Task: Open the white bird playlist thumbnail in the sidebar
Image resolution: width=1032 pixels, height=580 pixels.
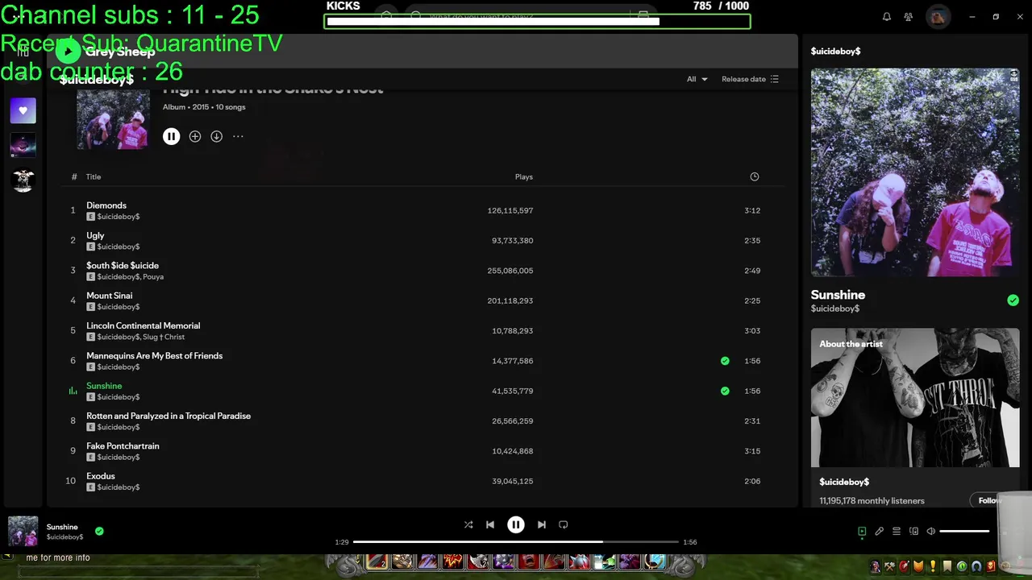Action: click(23, 180)
